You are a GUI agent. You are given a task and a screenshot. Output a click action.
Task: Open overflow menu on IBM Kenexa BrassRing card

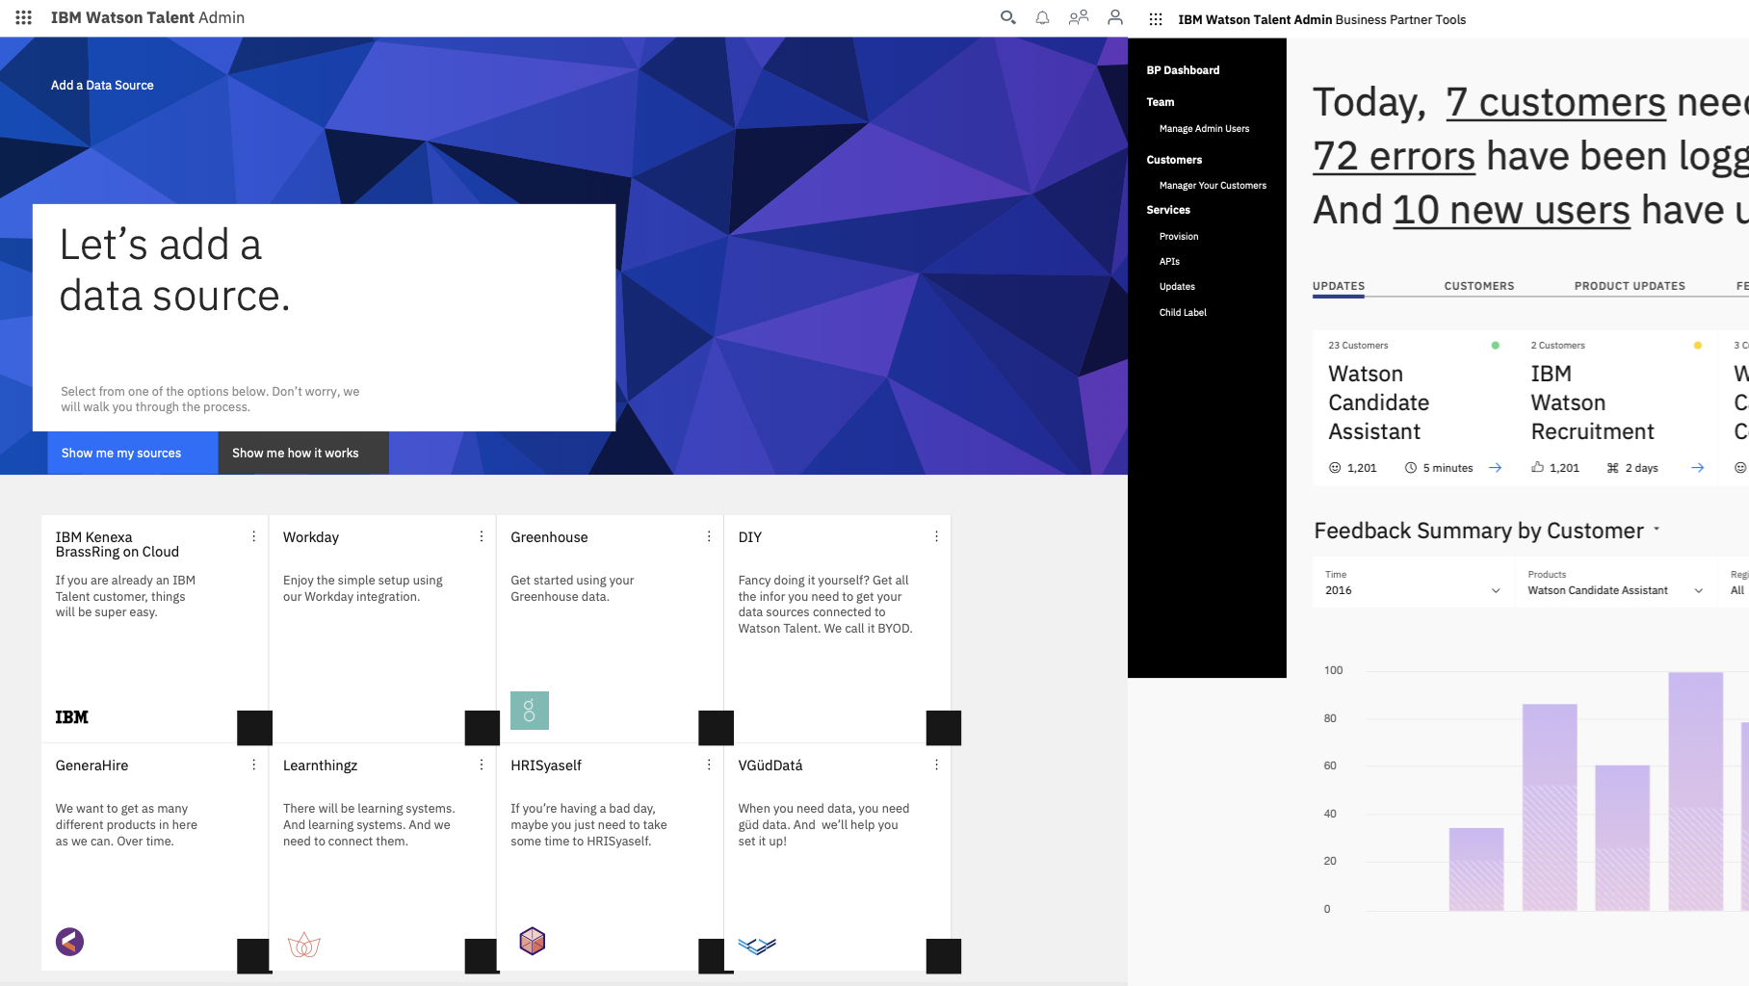pos(254,536)
